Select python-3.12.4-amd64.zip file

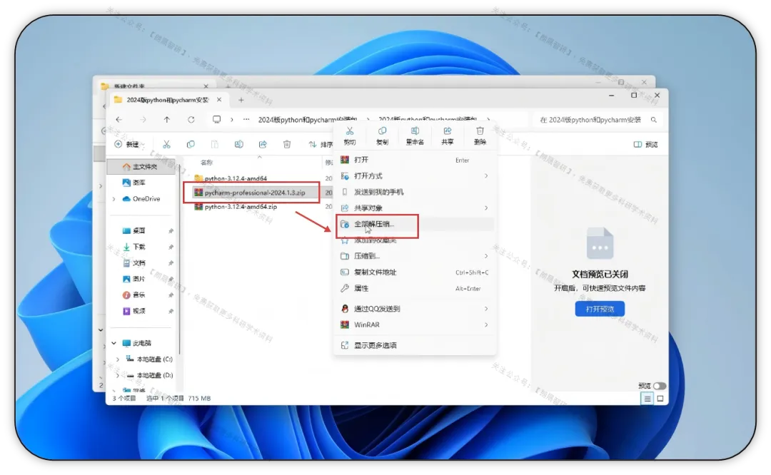(236, 207)
